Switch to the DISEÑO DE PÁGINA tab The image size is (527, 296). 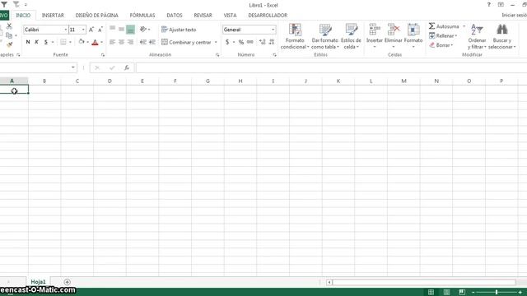[x=97, y=16]
